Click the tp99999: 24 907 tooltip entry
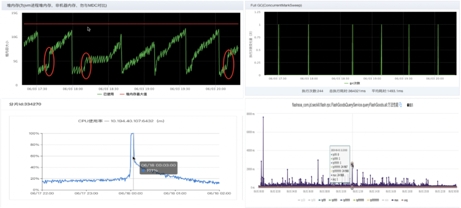461x208 pixels. point(340,167)
